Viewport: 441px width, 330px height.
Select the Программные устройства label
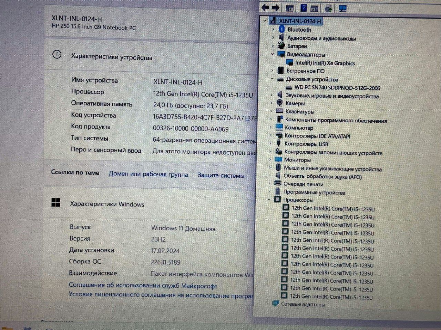314,192
